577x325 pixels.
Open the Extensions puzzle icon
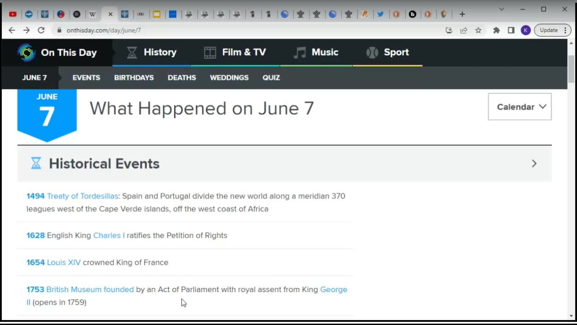coord(496,30)
